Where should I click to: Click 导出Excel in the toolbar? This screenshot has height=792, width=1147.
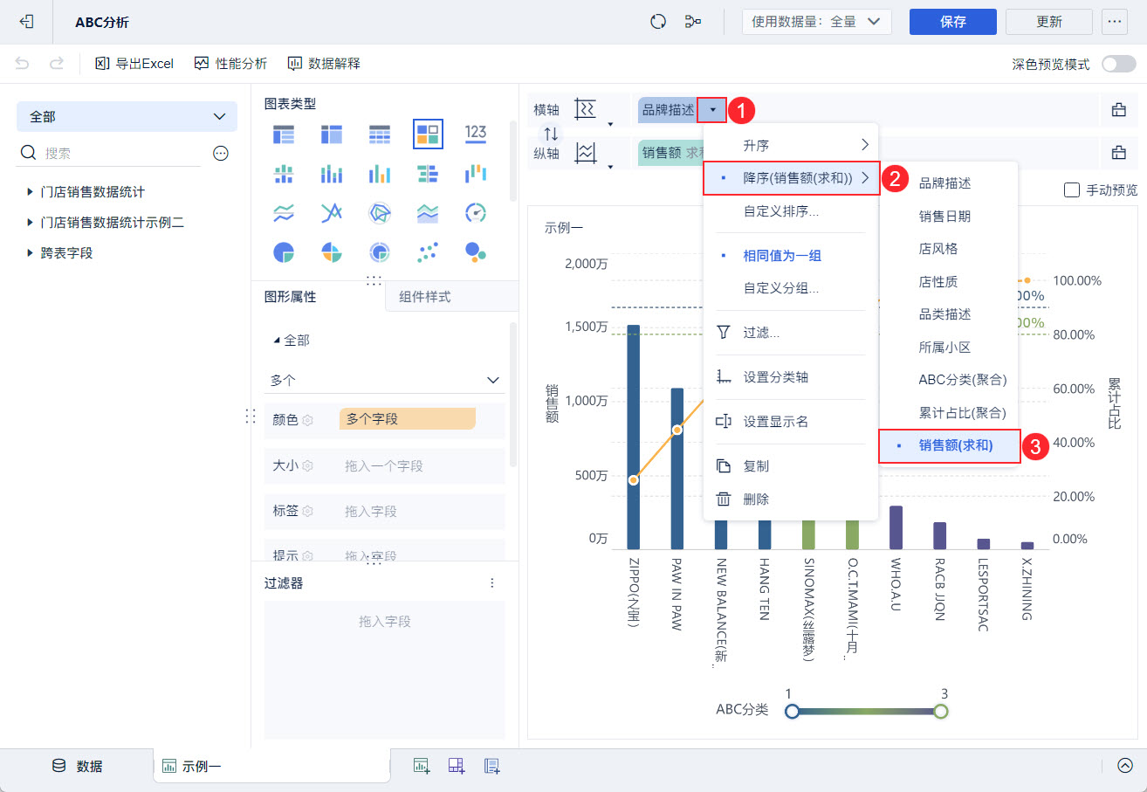click(134, 64)
